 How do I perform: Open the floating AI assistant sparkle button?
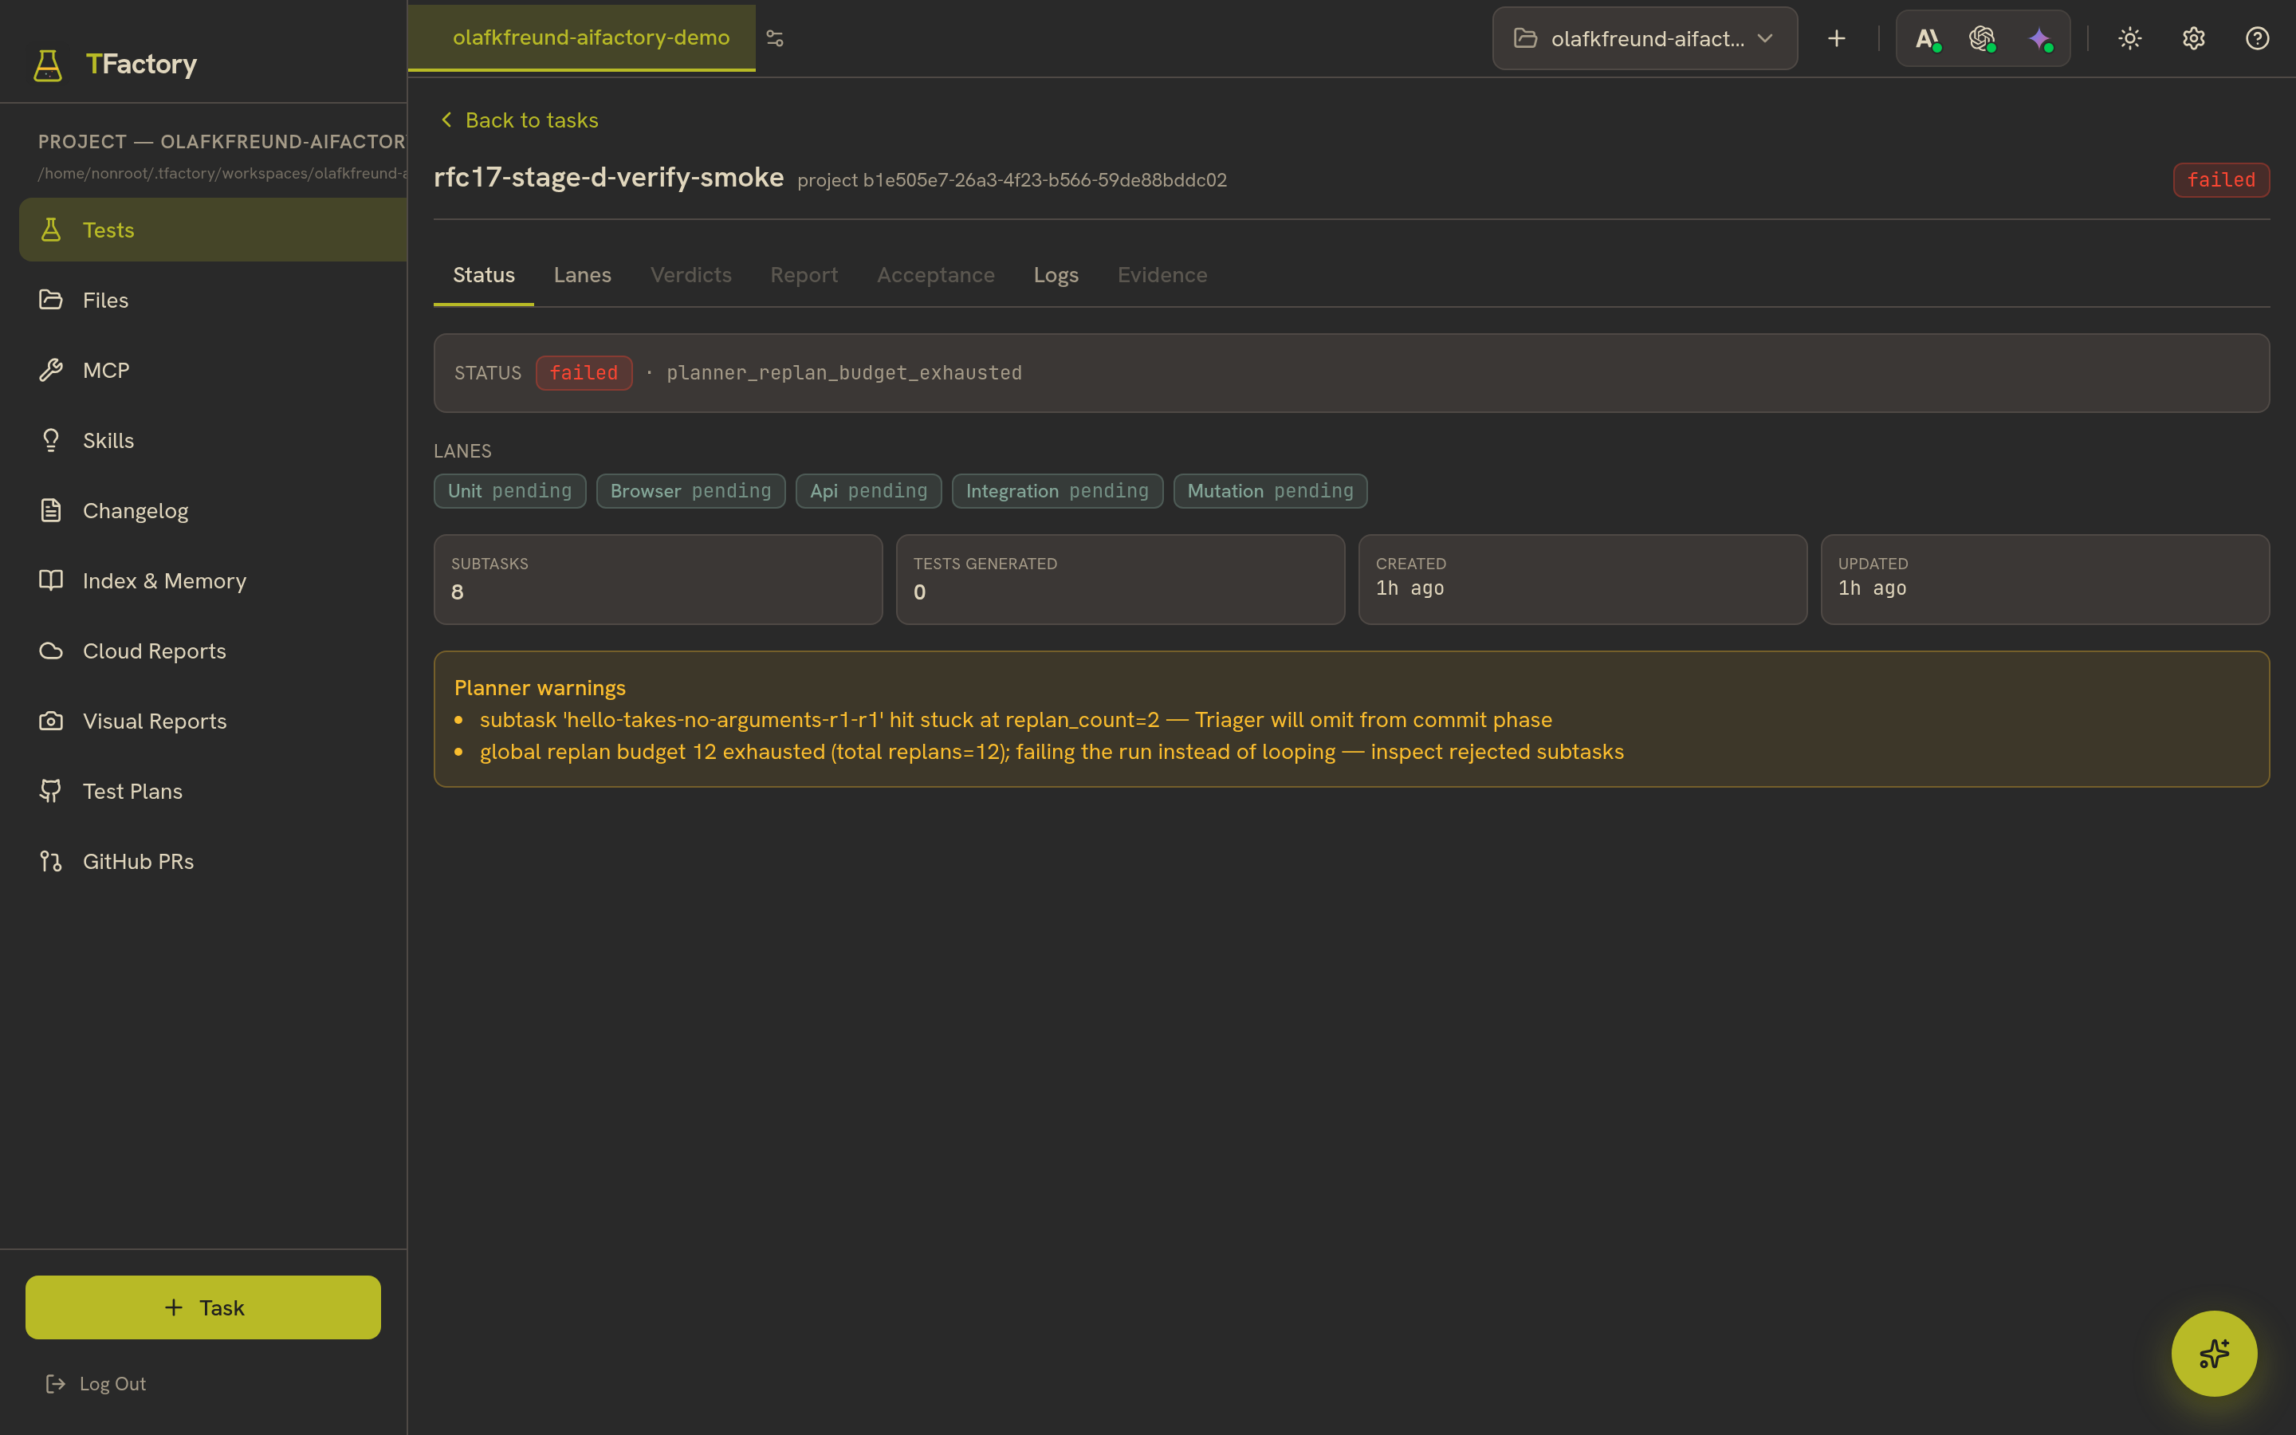click(2213, 1354)
